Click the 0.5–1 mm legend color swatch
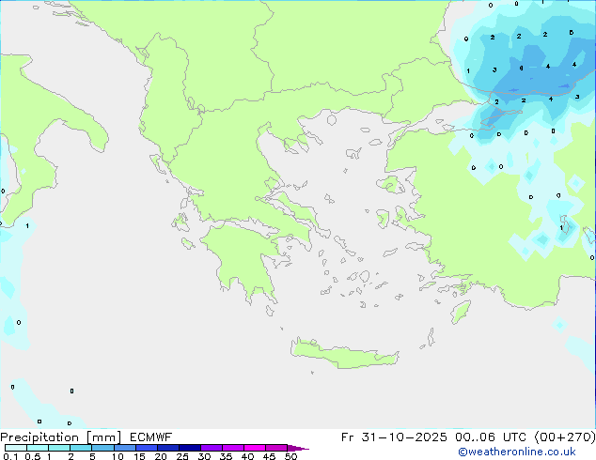Screen dimensions: 596x460 (x=38, y=448)
